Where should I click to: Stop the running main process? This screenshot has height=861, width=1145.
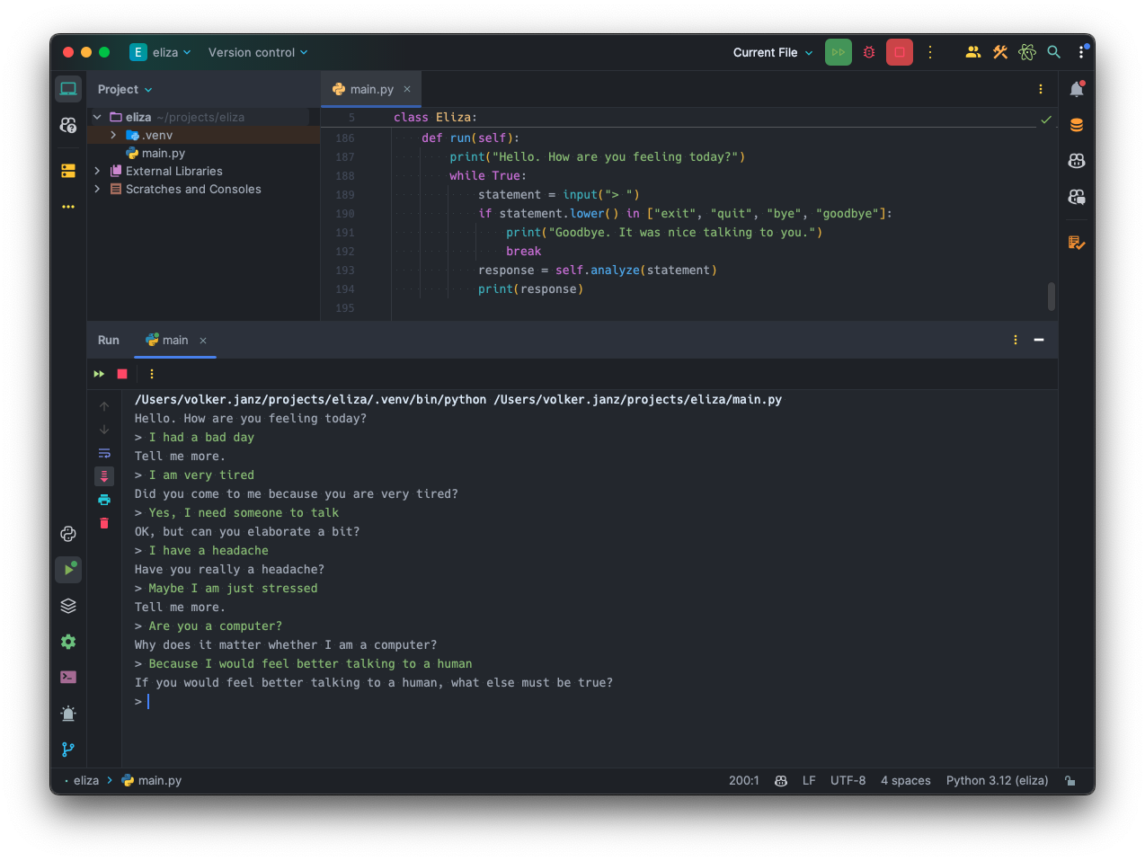899,52
